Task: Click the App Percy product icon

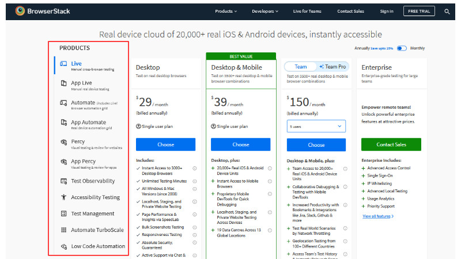Action: [x=63, y=162]
